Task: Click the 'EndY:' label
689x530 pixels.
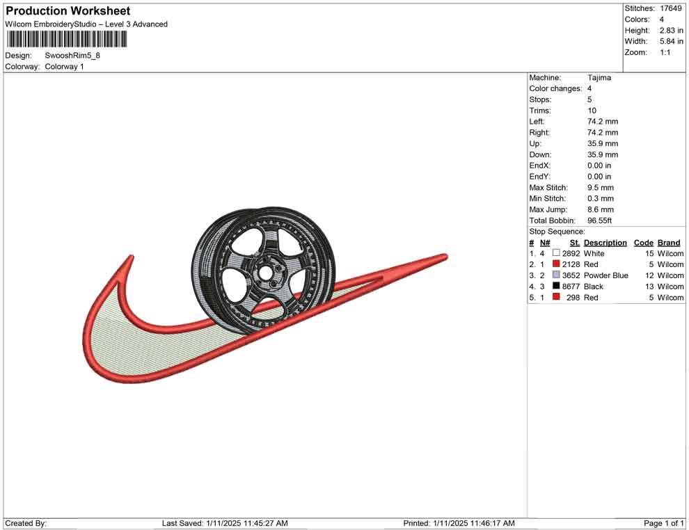Action: click(539, 177)
